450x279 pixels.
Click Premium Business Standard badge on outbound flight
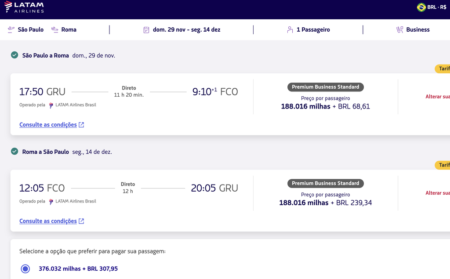(x=326, y=87)
